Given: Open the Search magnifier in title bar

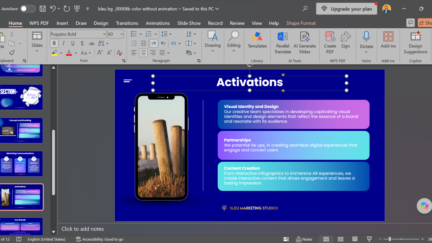Looking at the screenshot, I should point(305,9).
